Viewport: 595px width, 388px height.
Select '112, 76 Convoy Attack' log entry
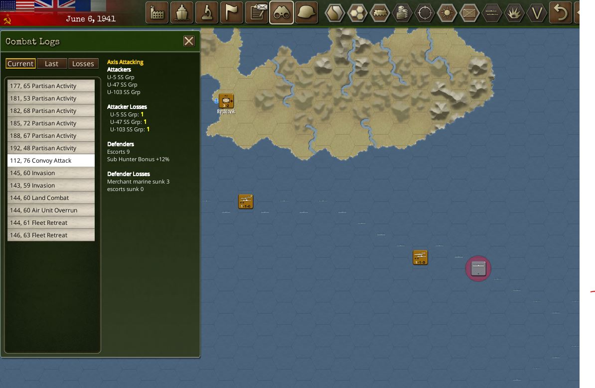(51, 160)
